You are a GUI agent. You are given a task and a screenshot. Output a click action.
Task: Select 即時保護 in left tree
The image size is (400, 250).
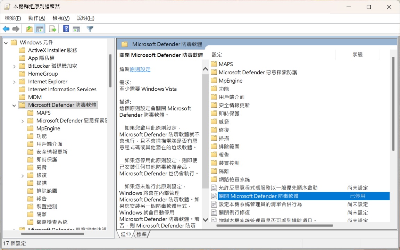pyautogui.click(x=47, y=160)
